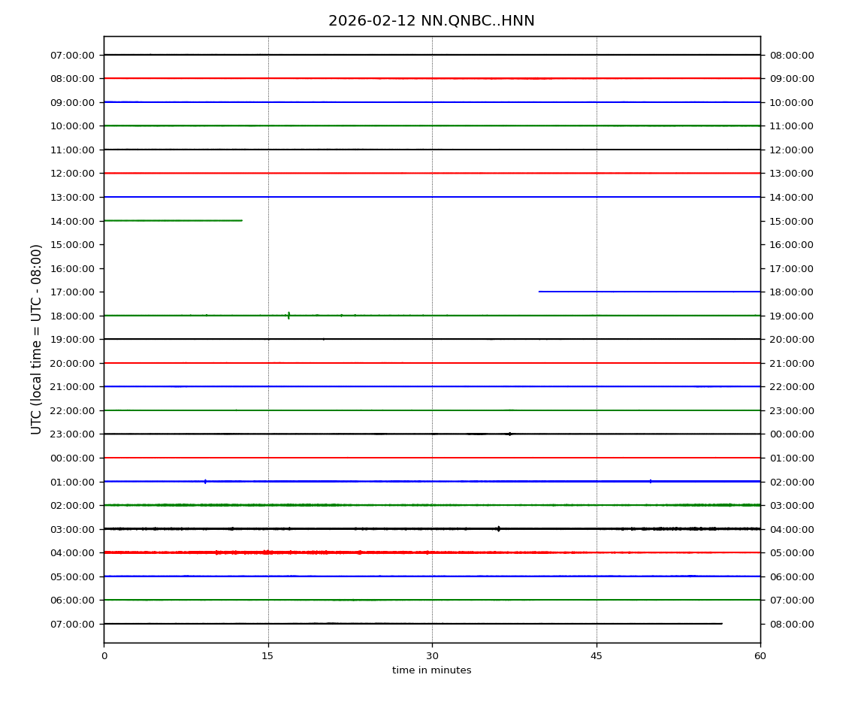Click the plot title "2026-02-12 NN.QNBC..HNN"
864x714 pixels.
(431, 21)
